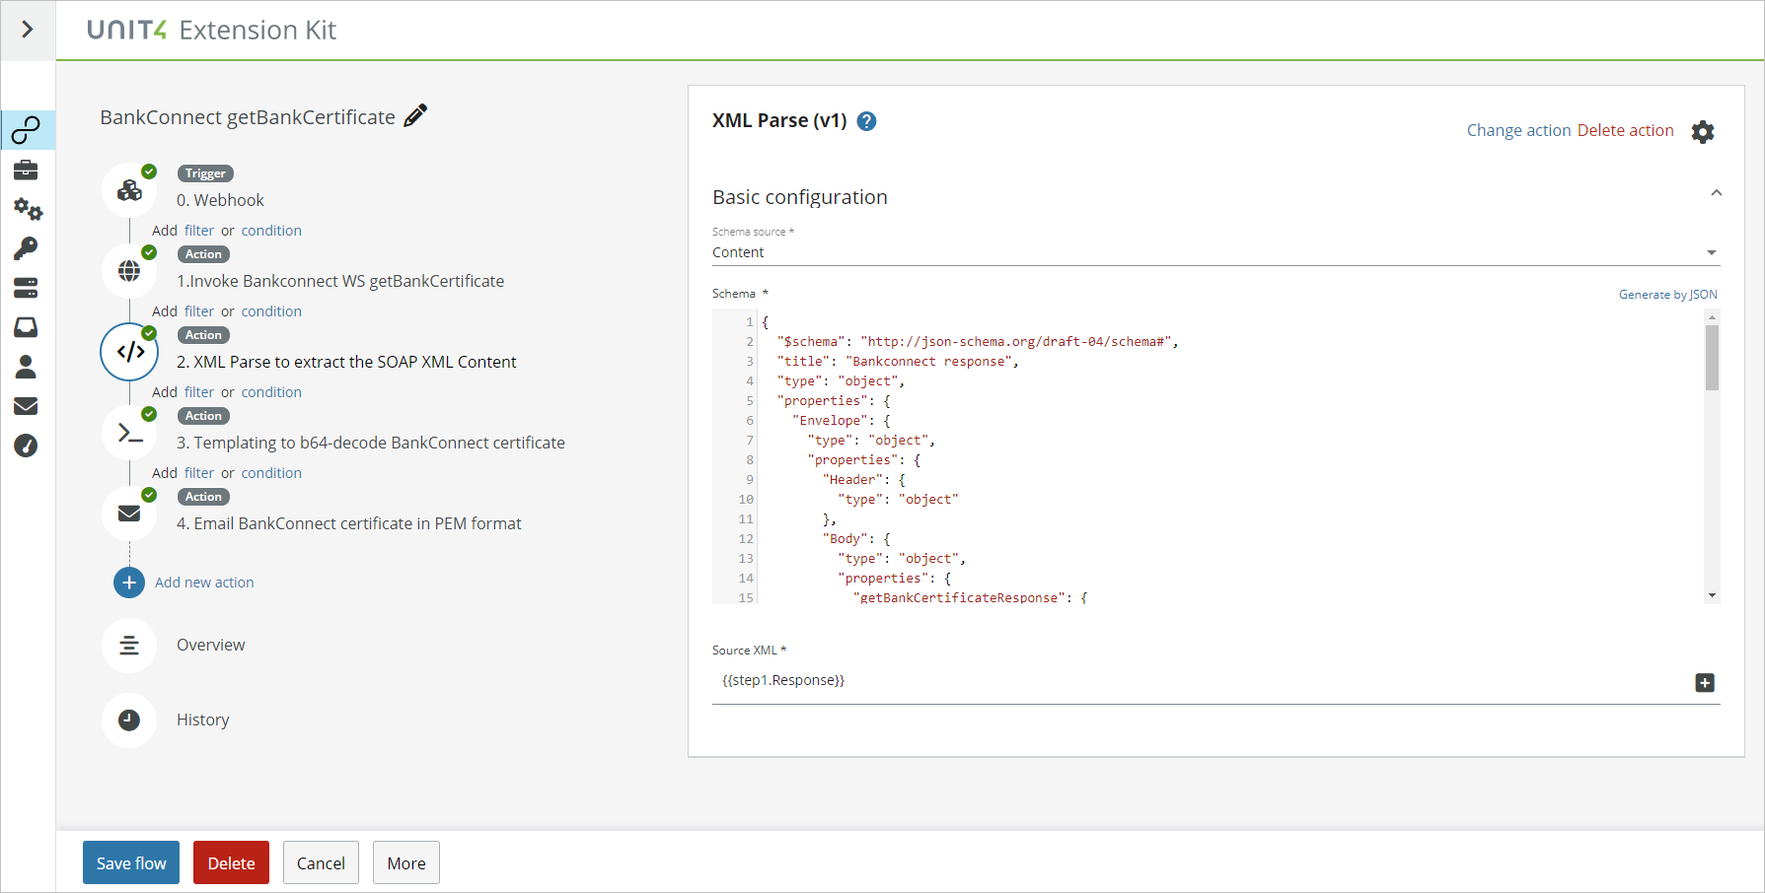The image size is (1765, 893).
Task: Click the Save flow button
Action: click(x=131, y=862)
